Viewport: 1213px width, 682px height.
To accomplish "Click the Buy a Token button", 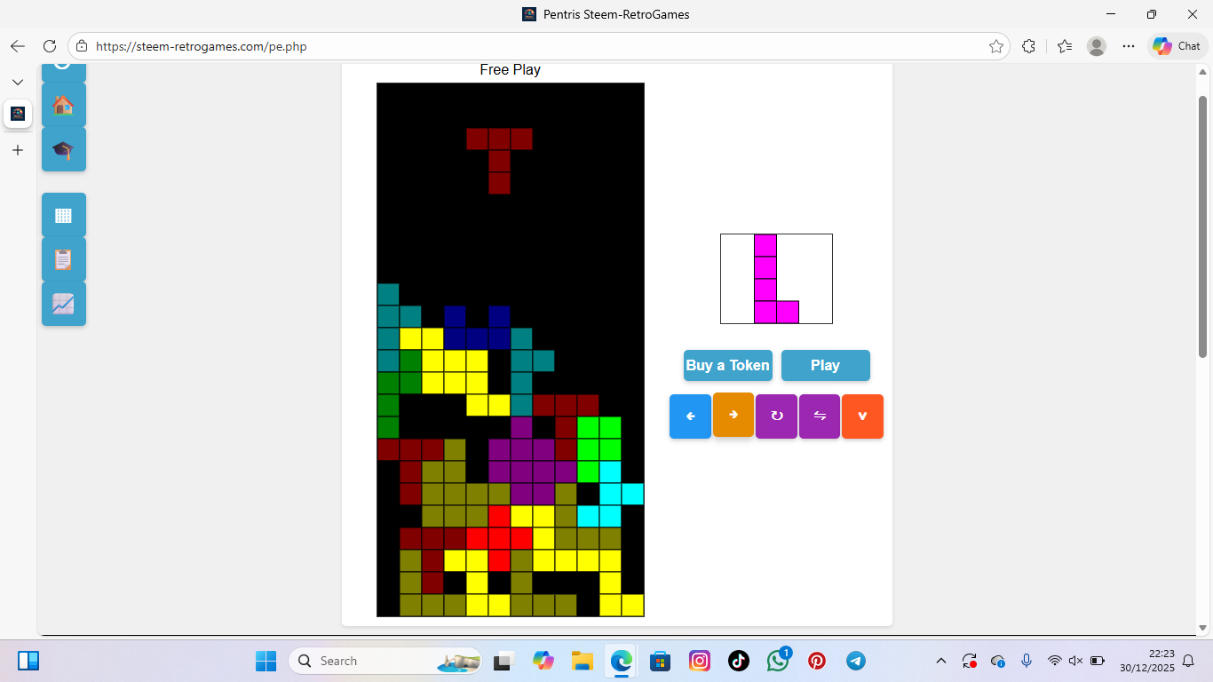I will (728, 365).
